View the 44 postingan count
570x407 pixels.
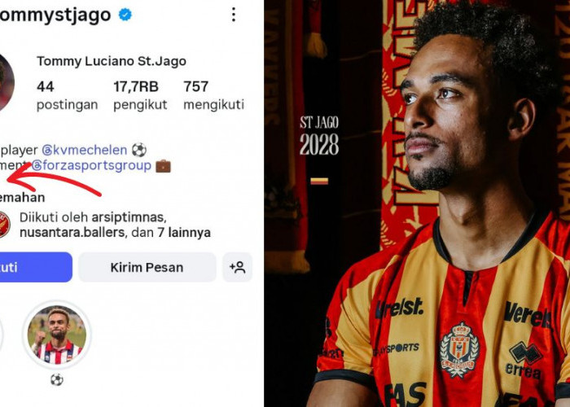pyautogui.click(x=68, y=95)
